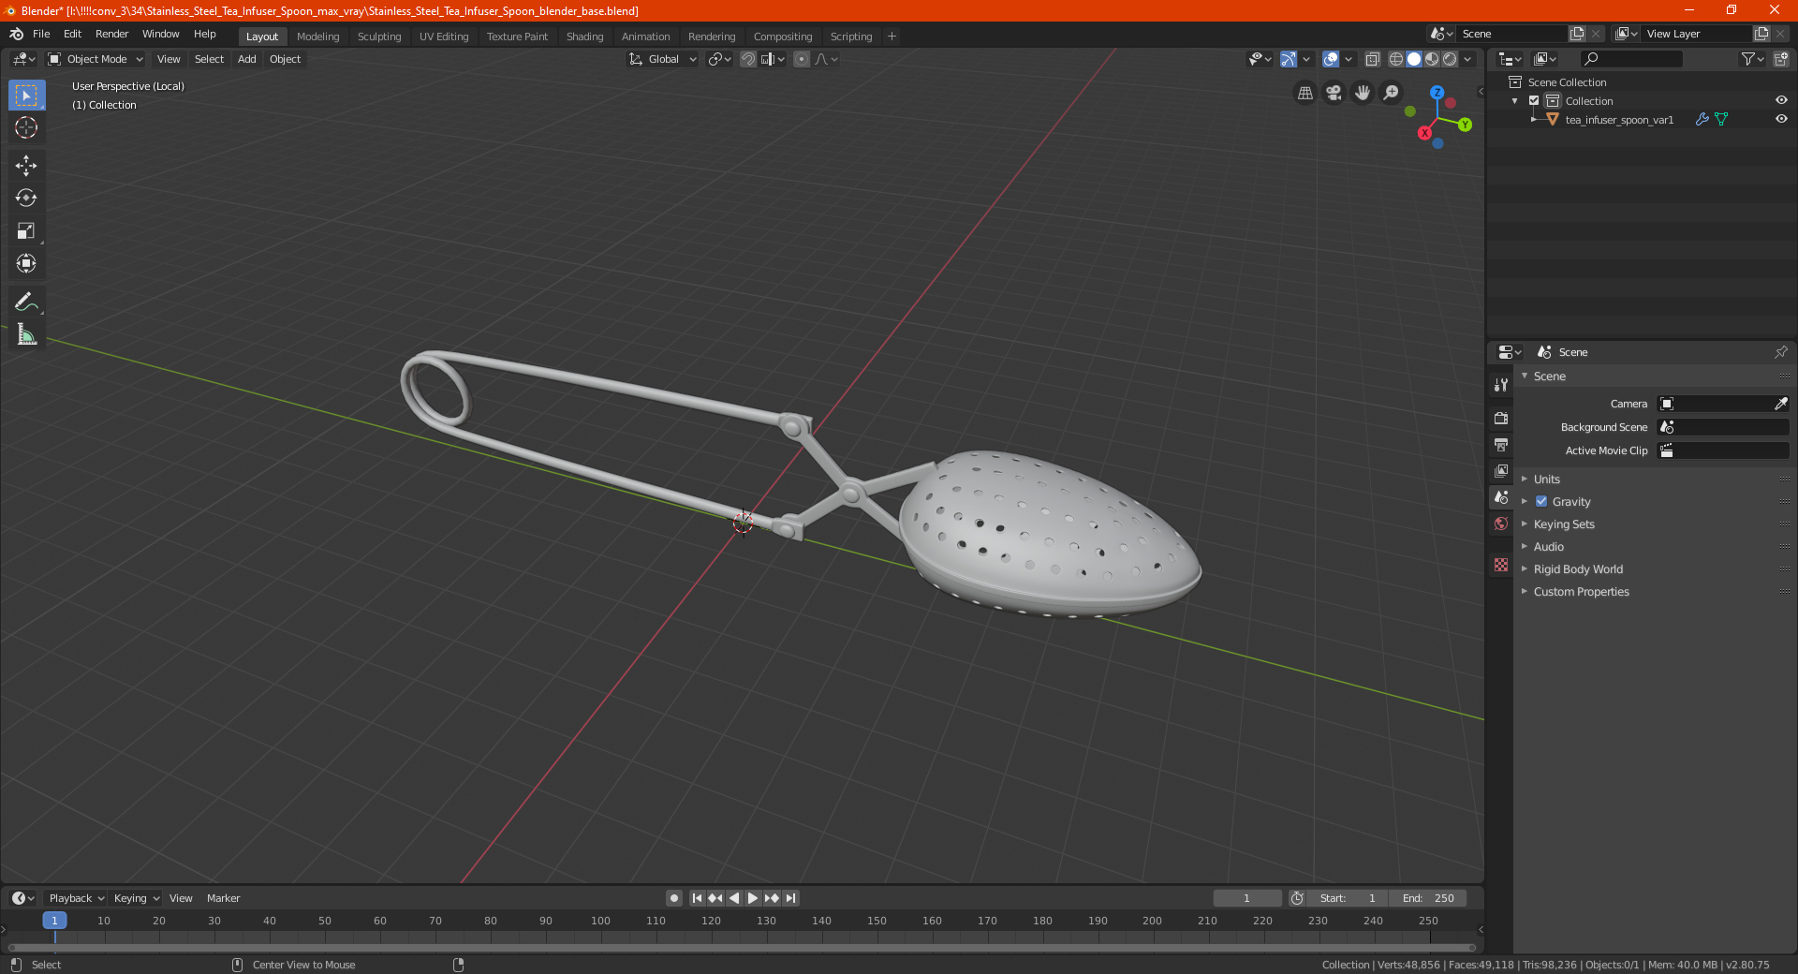Open the viewport Add menu
This screenshot has height=974, width=1798.
(x=246, y=59)
